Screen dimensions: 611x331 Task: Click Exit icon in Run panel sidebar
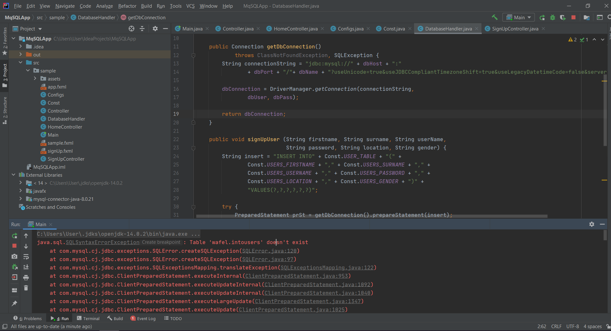[14, 277]
